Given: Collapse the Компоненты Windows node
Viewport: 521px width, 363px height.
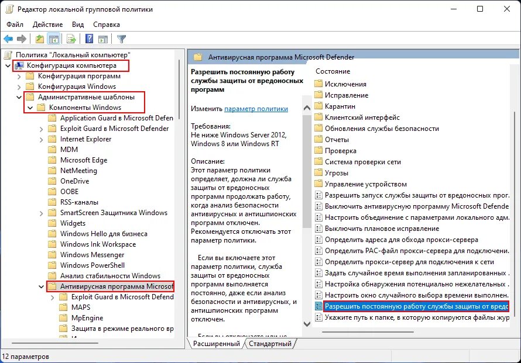Looking at the screenshot, I should coord(30,108).
